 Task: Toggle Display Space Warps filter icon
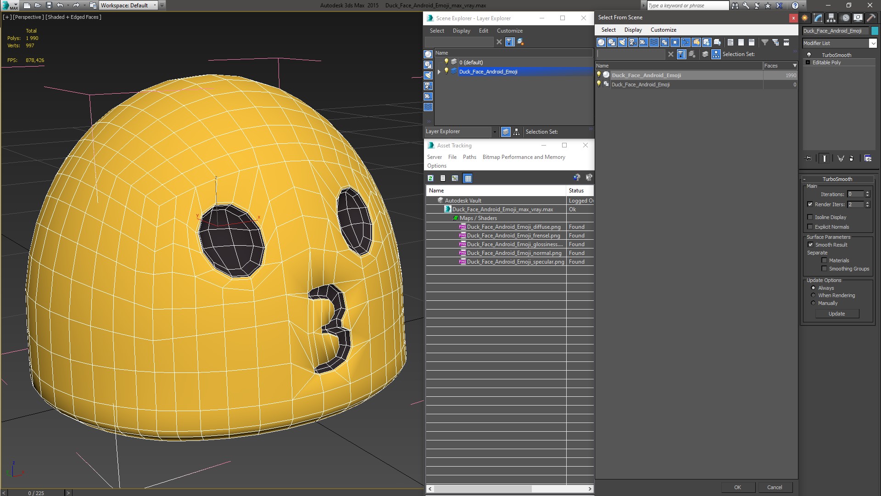point(654,42)
